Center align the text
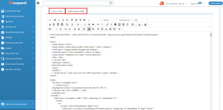Viewport: 223px width, 110px height. (x=76, y=20)
